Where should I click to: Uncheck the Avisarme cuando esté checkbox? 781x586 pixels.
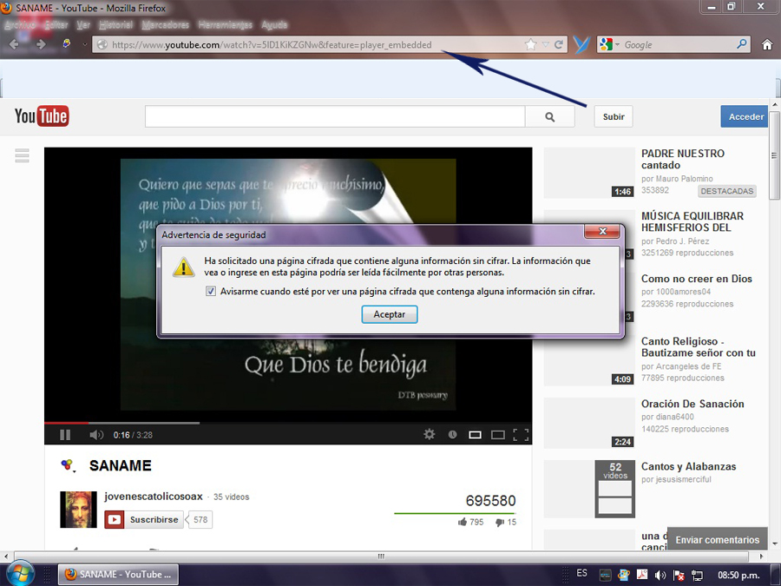click(x=211, y=291)
